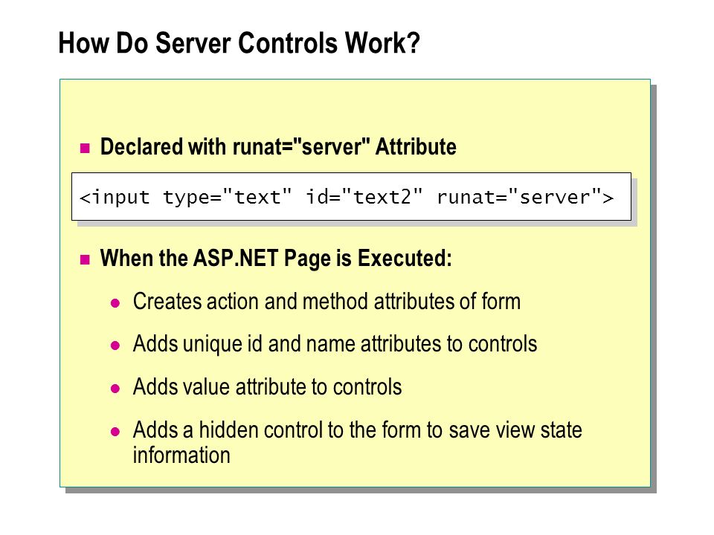Click 'Adds unique id and name attributes to controls'
This screenshot has height=535, width=714.
click(335, 344)
